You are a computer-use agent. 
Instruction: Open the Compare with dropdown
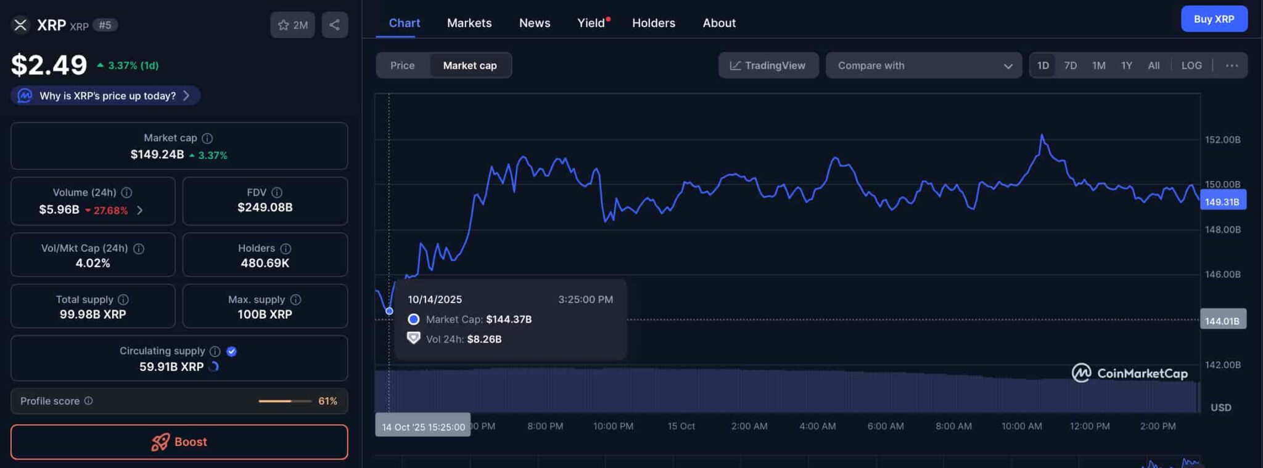coord(923,66)
